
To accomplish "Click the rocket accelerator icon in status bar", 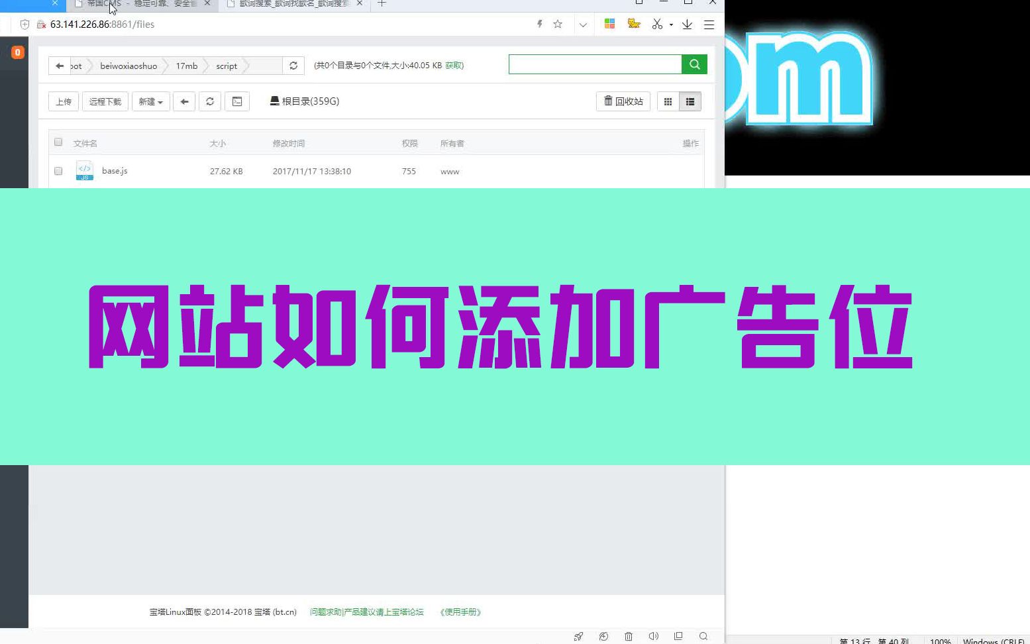I will pyautogui.click(x=578, y=636).
